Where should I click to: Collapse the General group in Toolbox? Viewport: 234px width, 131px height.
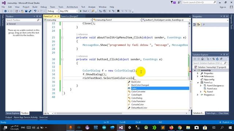point(7,24)
